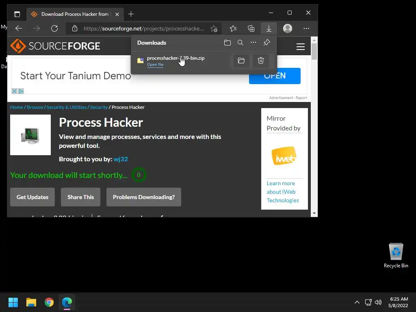Open More options in Downloads panel

(x=253, y=42)
